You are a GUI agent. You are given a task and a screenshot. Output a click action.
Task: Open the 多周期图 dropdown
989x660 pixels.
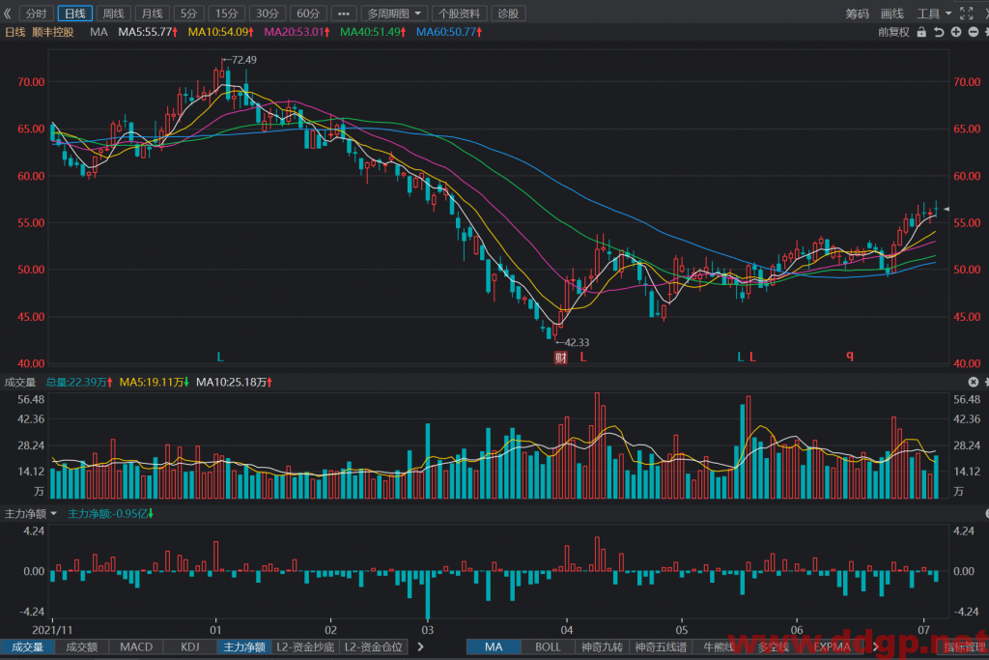point(395,14)
